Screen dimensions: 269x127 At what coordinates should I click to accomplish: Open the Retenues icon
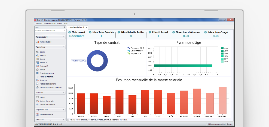pos(37,80)
